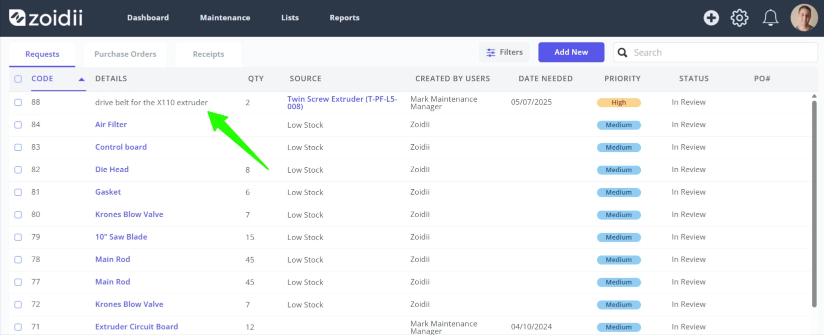
Task: Open the Reports menu
Action: coord(345,17)
